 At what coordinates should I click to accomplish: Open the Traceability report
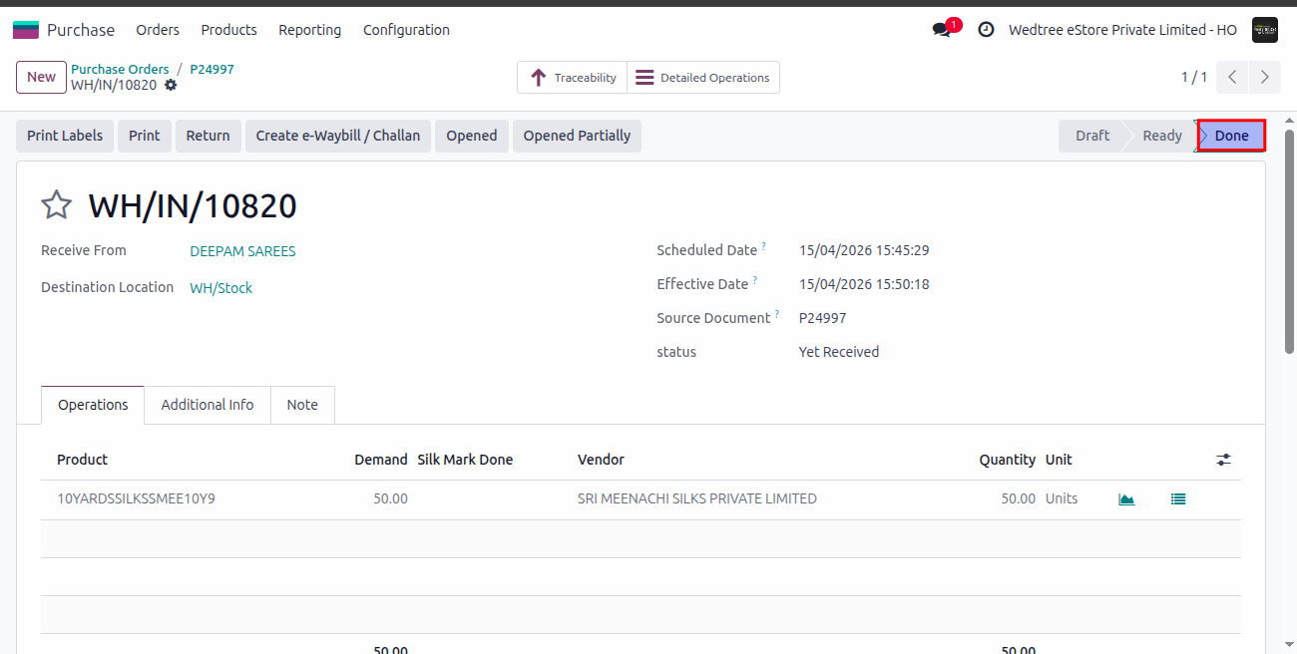click(x=573, y=78)
